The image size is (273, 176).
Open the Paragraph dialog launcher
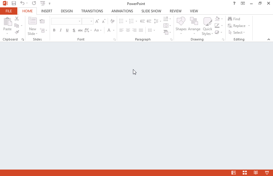[172, 40]
